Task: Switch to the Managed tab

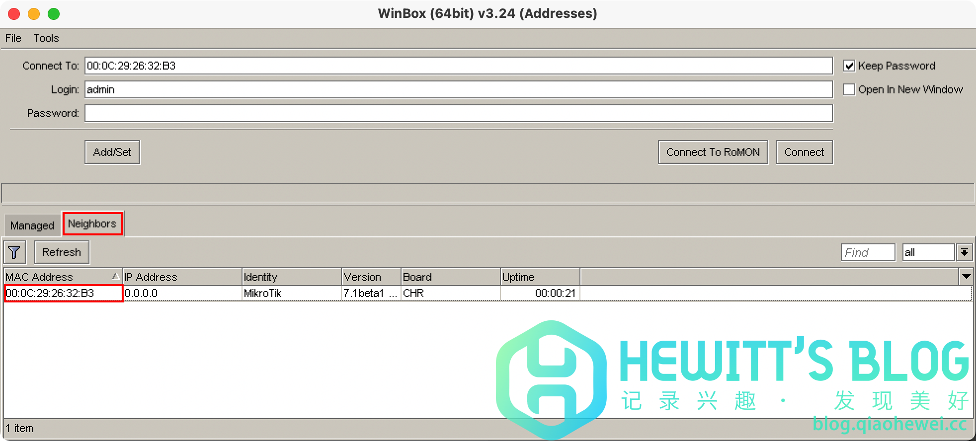Action: click(32, 225)
